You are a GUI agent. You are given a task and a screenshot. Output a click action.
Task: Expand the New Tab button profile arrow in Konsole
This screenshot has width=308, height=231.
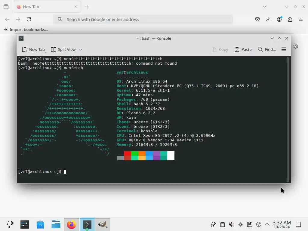pos(45,53)
